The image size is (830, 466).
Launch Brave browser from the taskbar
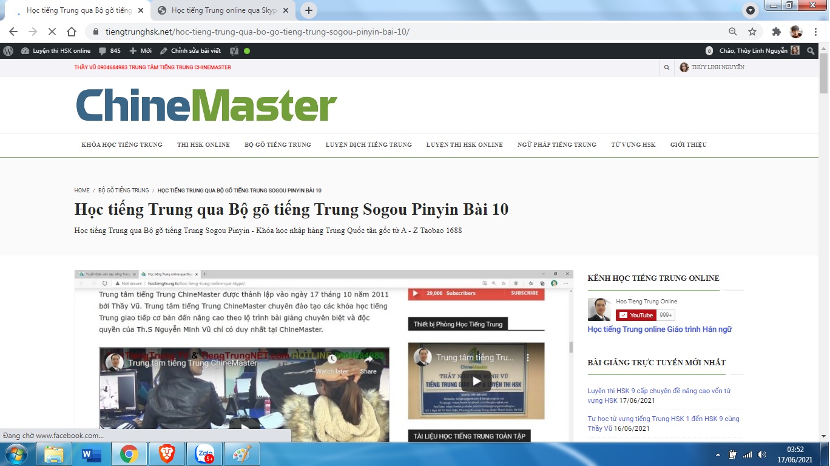(167, 454)
